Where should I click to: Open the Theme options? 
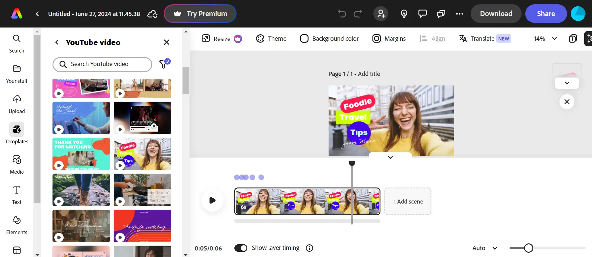coord(271,39)
